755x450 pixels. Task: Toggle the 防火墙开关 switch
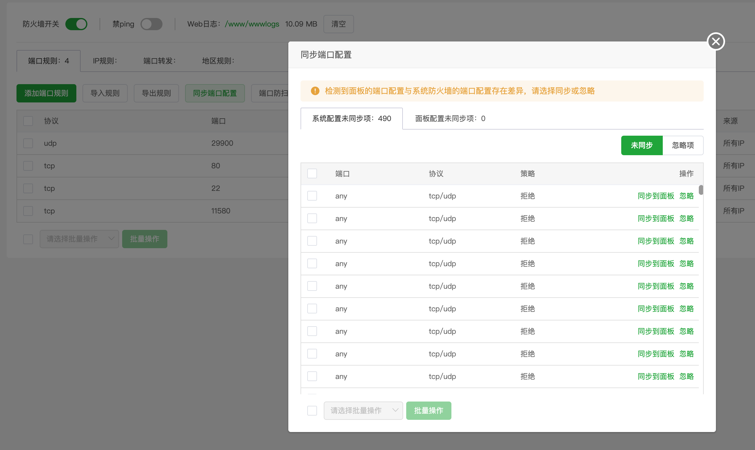pos(76,24)
